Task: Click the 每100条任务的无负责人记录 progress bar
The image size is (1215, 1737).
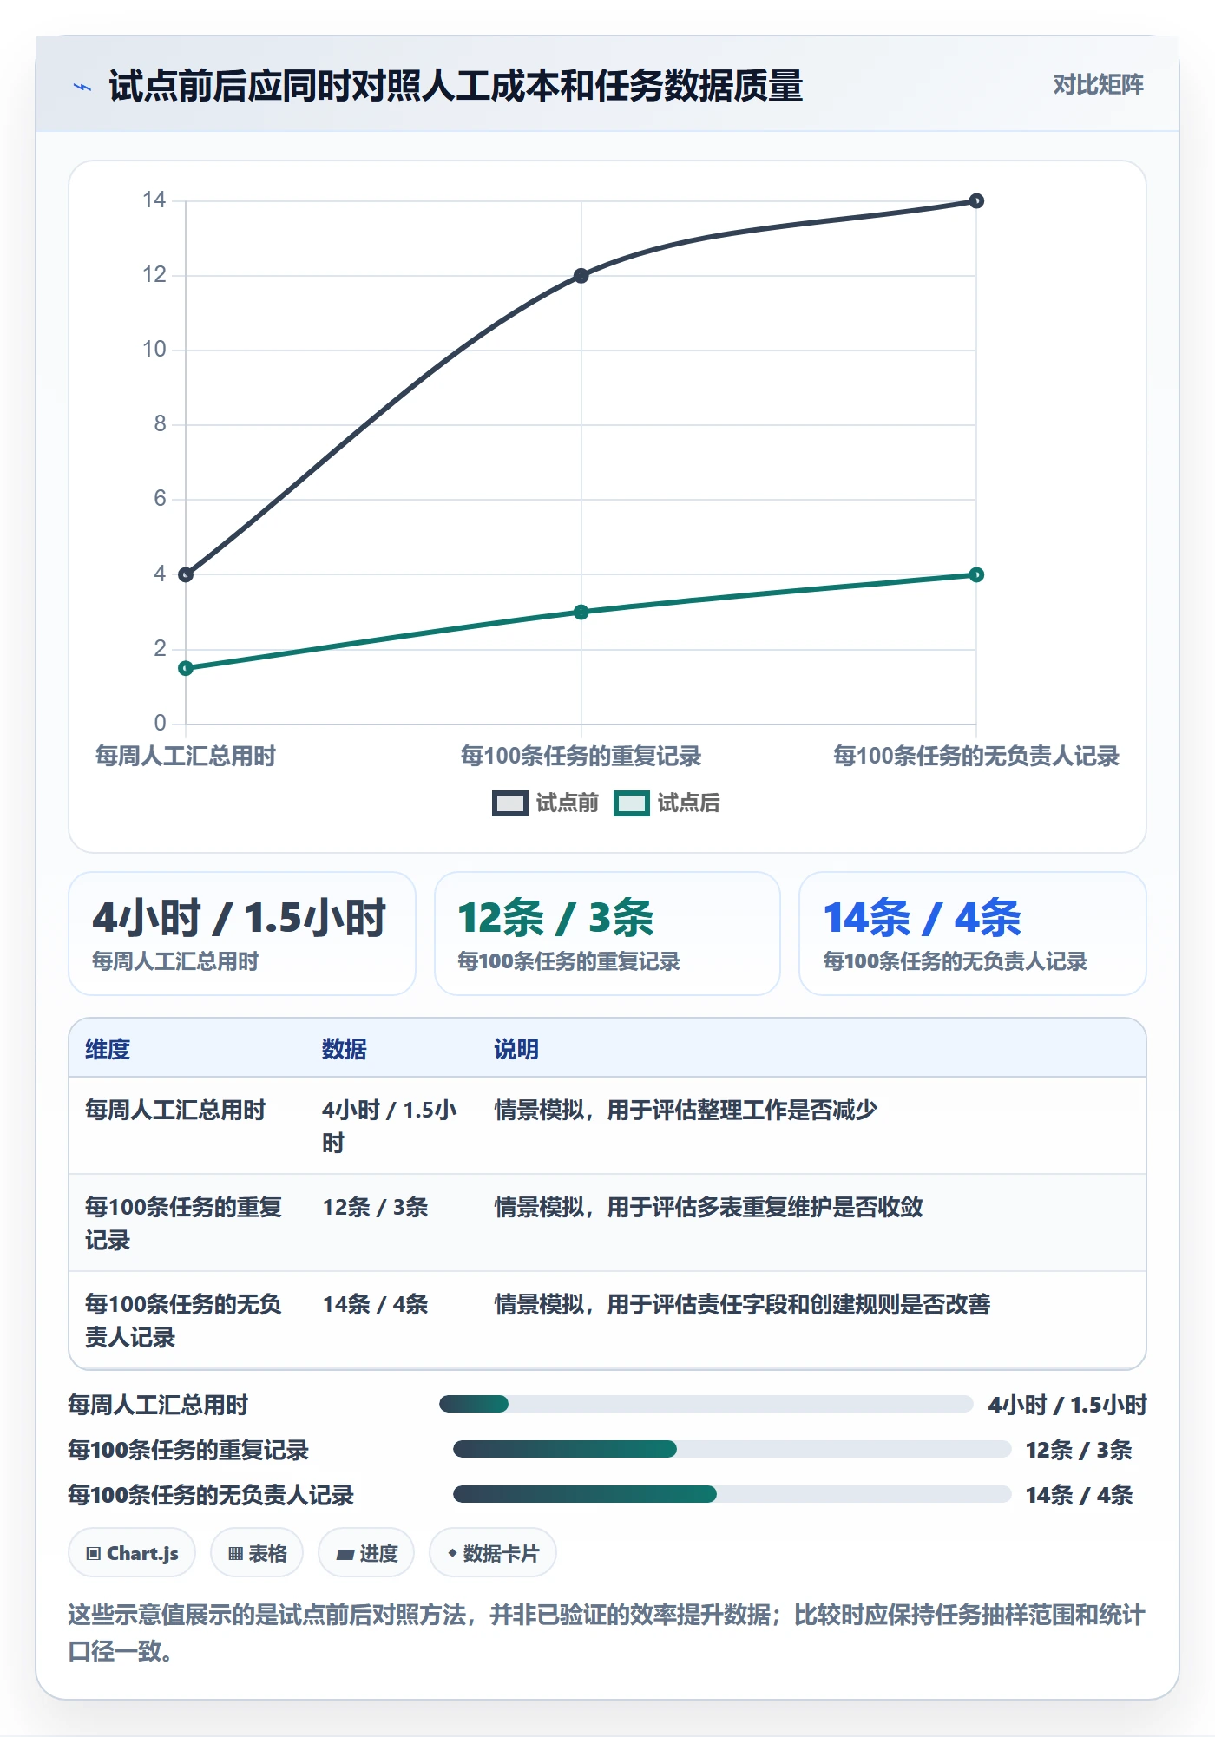Action: pyautogui.click(x=732, y=1494)
